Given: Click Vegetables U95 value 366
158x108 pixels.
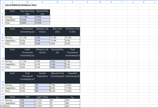Looking at the screenshot, I should pyautogui.click(x=73, y=103).
